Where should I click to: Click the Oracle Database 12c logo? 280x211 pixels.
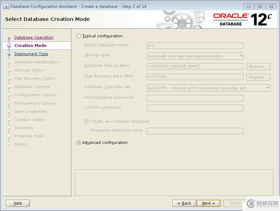(243, 20)
